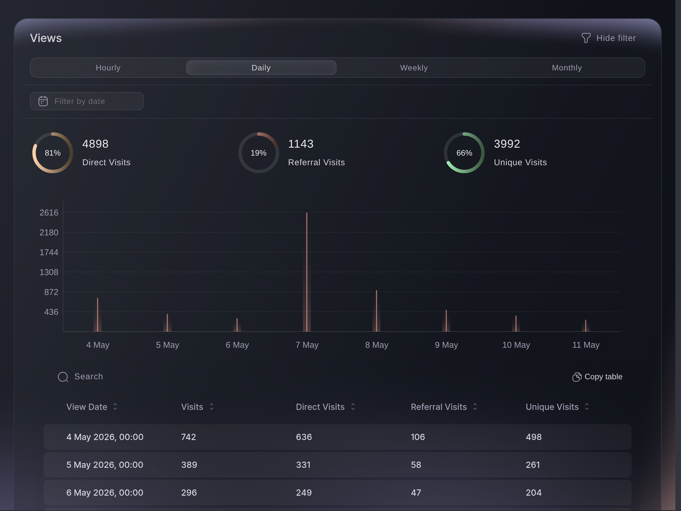
Task: Click the 66% Unique Visits ring
Action: (x=464, y=153)
